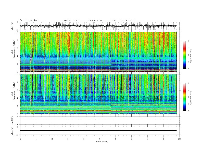Viewport: 202px width, 156px height.
Task: Click the "-5" label on ch.2 color bar
Action: 188,97
